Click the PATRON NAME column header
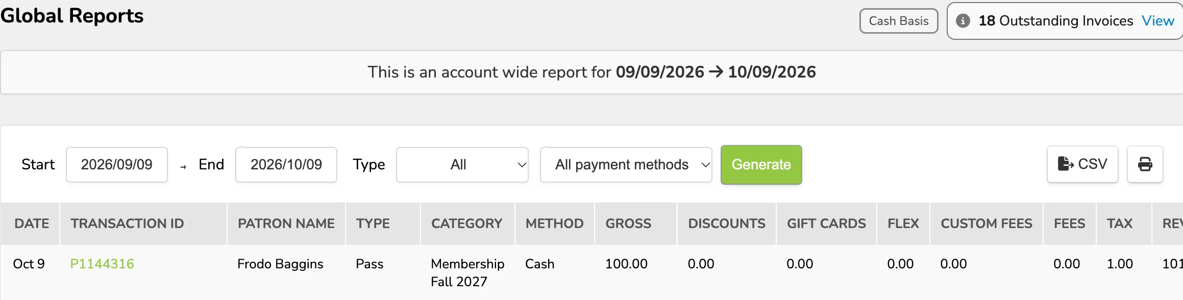Viewport: 1183px width, 300px height. (x=286, y=223)
